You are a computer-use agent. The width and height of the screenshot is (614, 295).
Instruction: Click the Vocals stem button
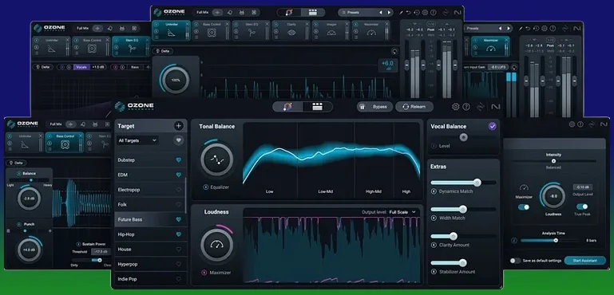point(81,67)
